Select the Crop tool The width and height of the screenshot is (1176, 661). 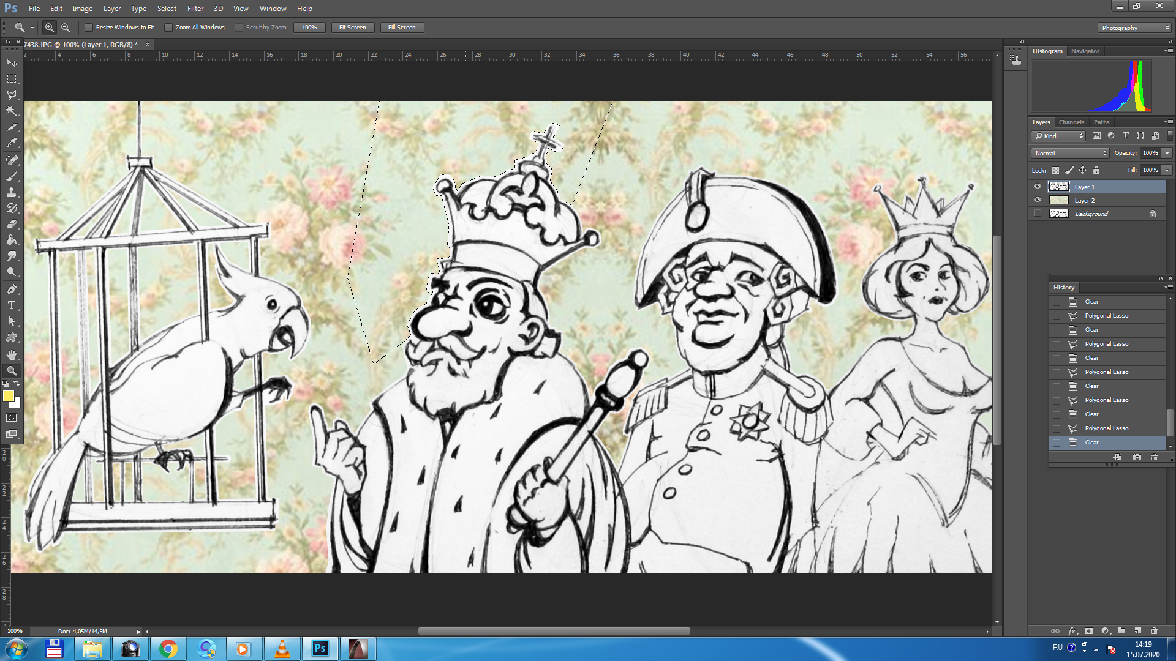point(12,127)
